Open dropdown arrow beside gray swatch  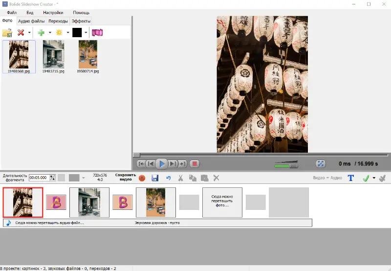point(83,178)
